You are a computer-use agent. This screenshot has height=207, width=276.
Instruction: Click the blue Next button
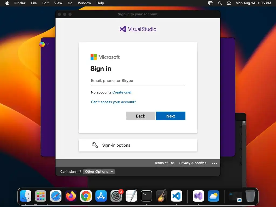tap(171, 116)
